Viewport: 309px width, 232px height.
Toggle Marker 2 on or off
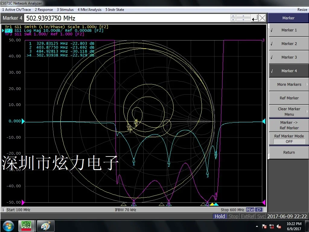tap(289, 44)
